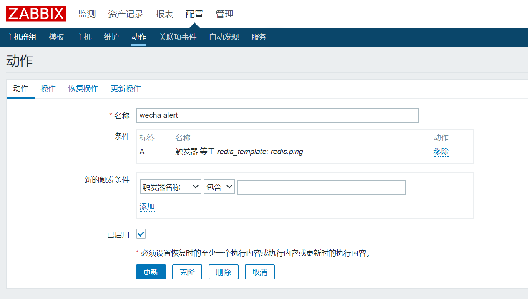Open the 恢复操作 tab
Image resolution: width=528 pixels, height=299 pixels.
tap(83, 89)
